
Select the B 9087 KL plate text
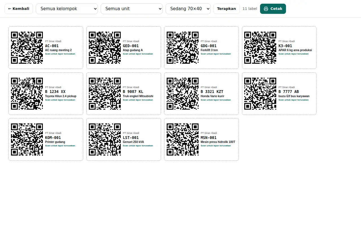click(133, 92)
